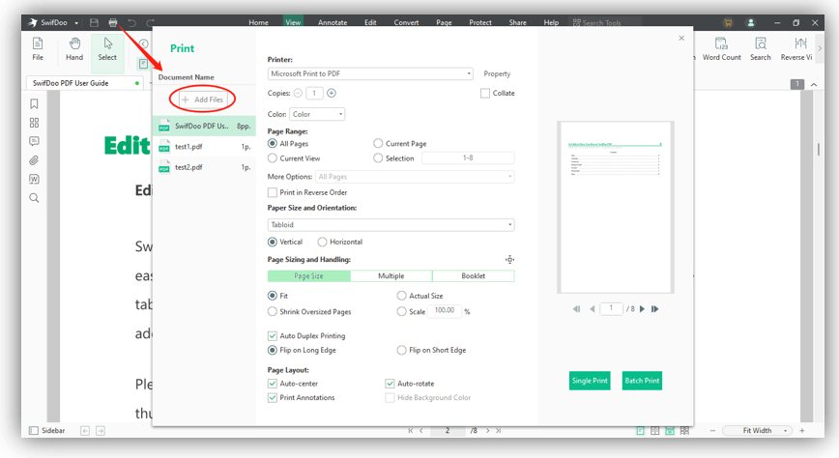Screen dimensions: 839x458
Task: Go to first preview page
Action: coord(576,309)
